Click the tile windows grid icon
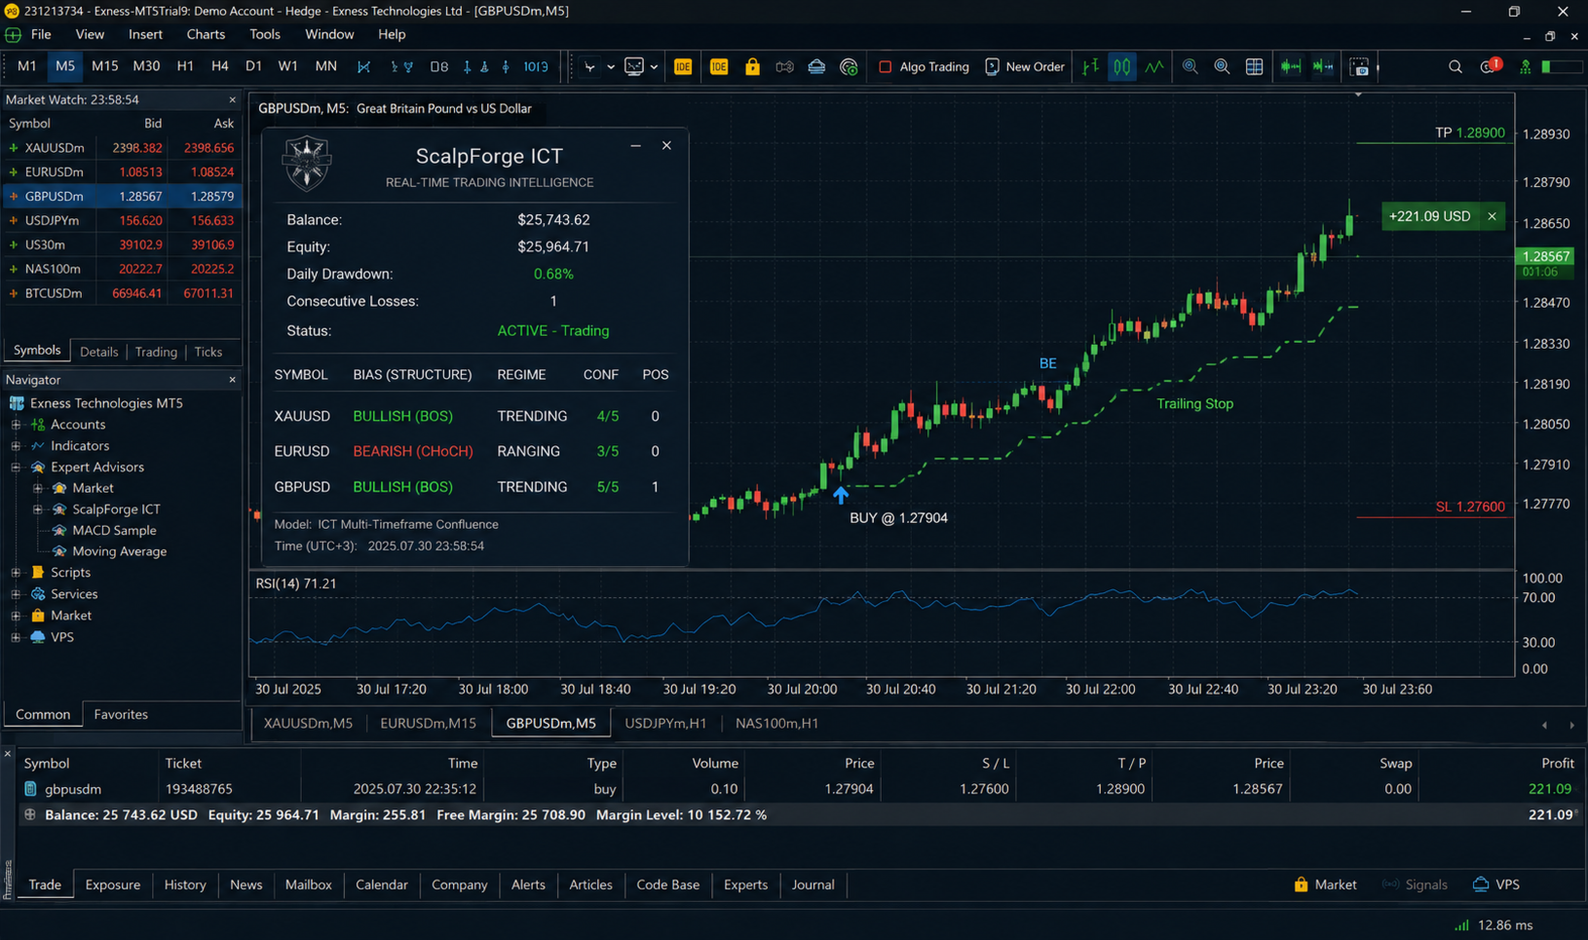Viewport: 1588px width, 940px height. [1254, 66]
